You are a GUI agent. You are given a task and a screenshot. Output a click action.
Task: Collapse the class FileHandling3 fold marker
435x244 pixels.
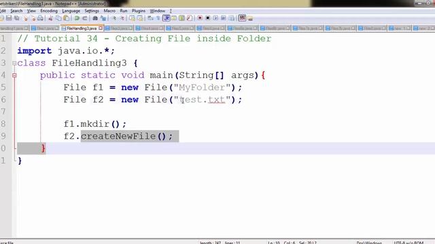pyautogui.click(x=14, y=63)
